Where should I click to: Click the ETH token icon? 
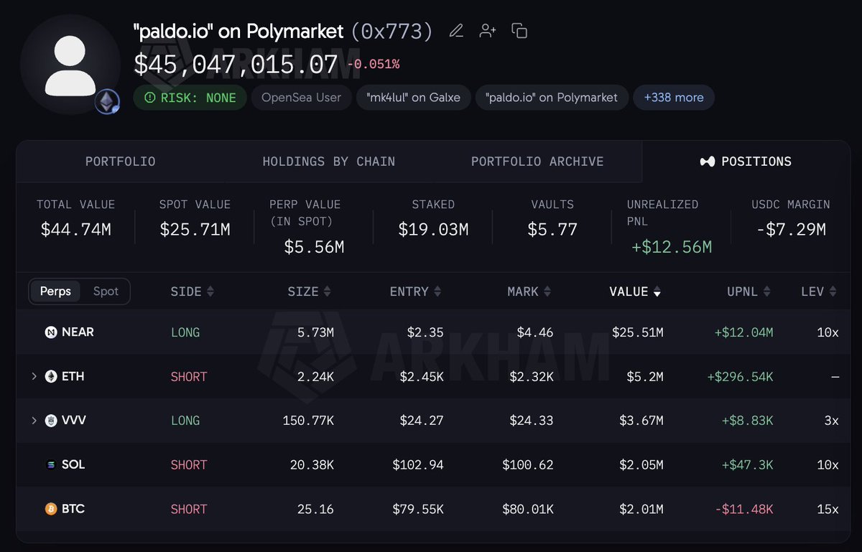point(51,376)
